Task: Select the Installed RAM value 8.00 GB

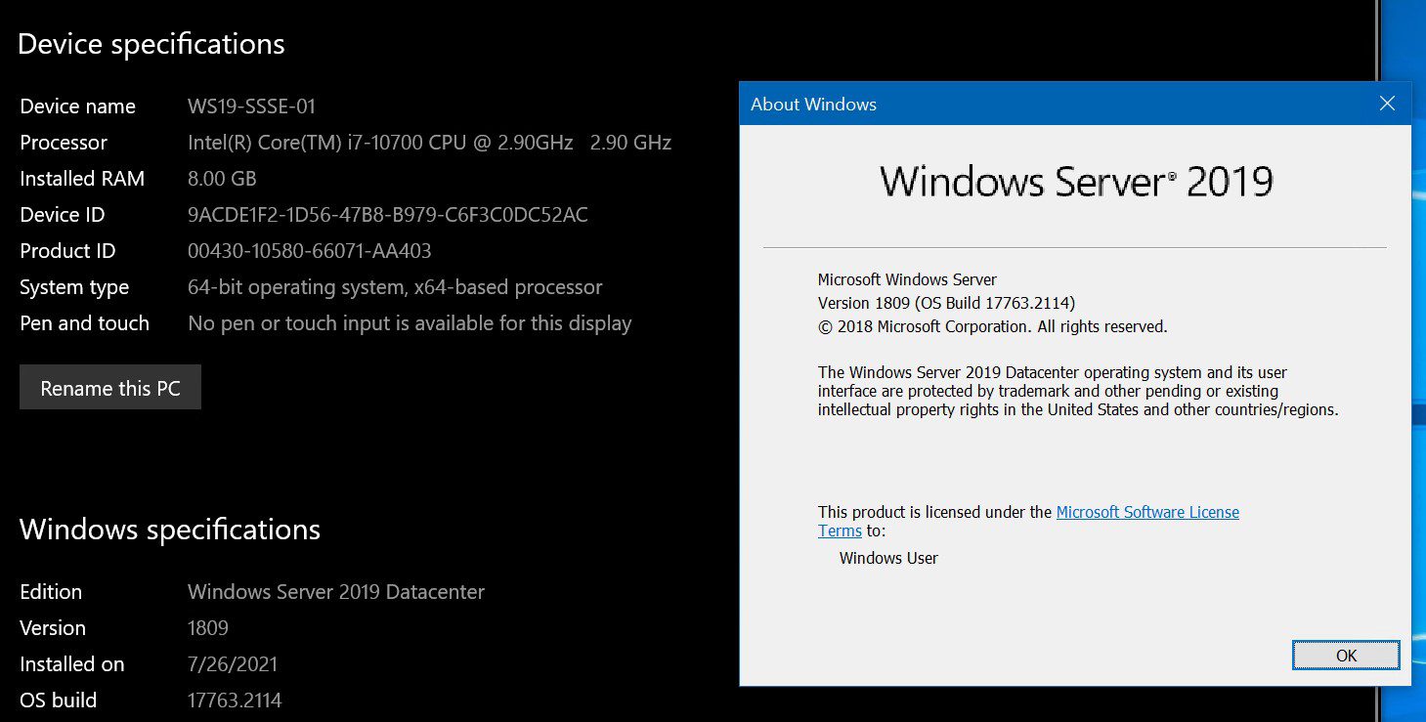Action: [222, 179]
